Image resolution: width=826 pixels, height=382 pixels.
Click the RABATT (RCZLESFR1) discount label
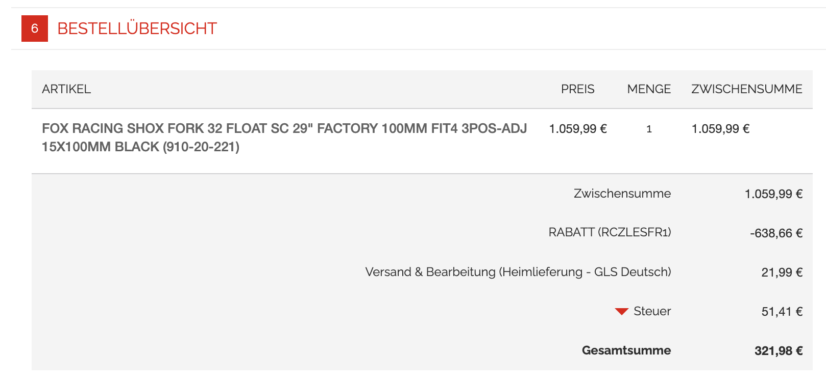coord(610,232)
